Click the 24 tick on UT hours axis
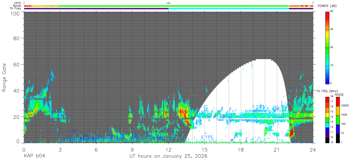 pos(313,149)
